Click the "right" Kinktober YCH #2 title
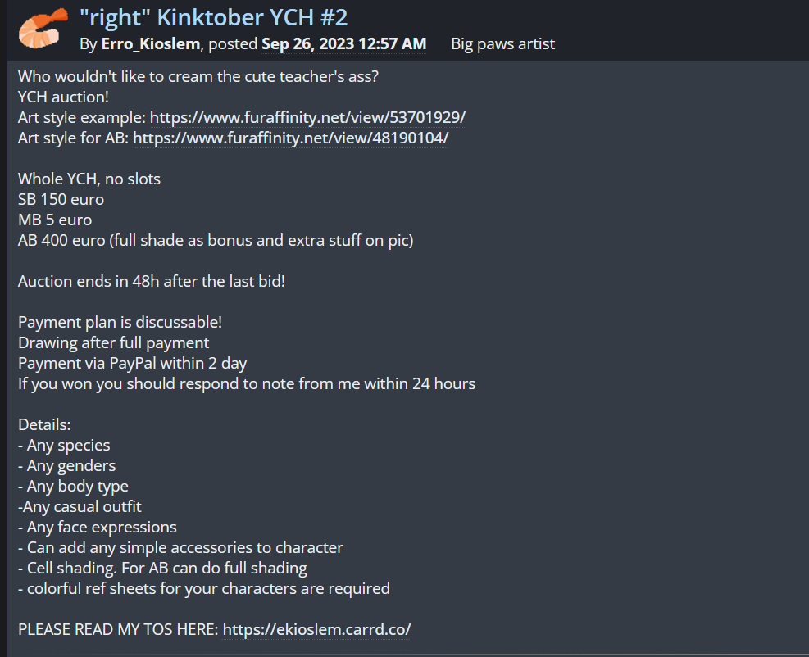Screen dimensions: 809x657 tap(214, 17)
